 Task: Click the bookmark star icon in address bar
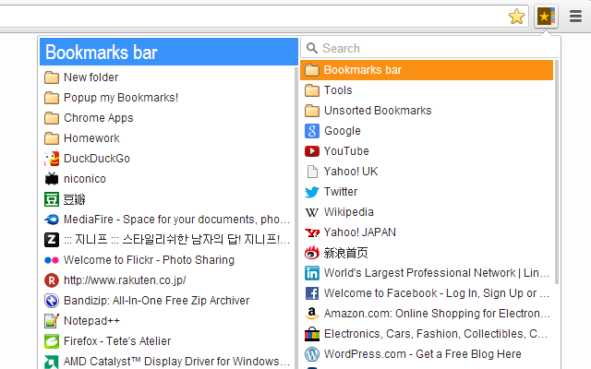516,17
